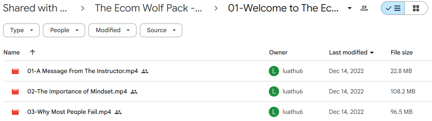
Task: Open the Modified filter dropdown
Action: click(x=112, y=30)
